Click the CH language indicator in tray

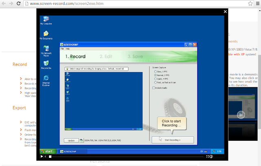(x=202, y=151)
